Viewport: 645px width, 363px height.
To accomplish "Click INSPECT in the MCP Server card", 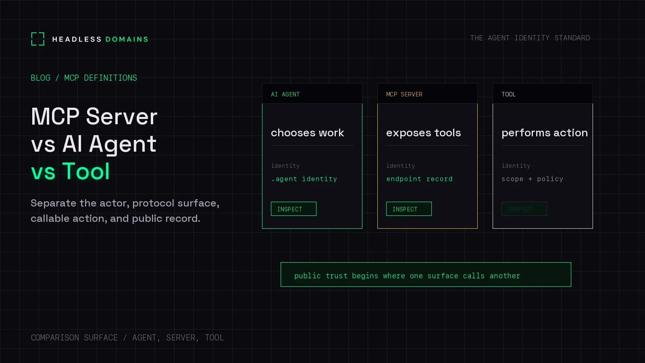I will pos(409,209).
